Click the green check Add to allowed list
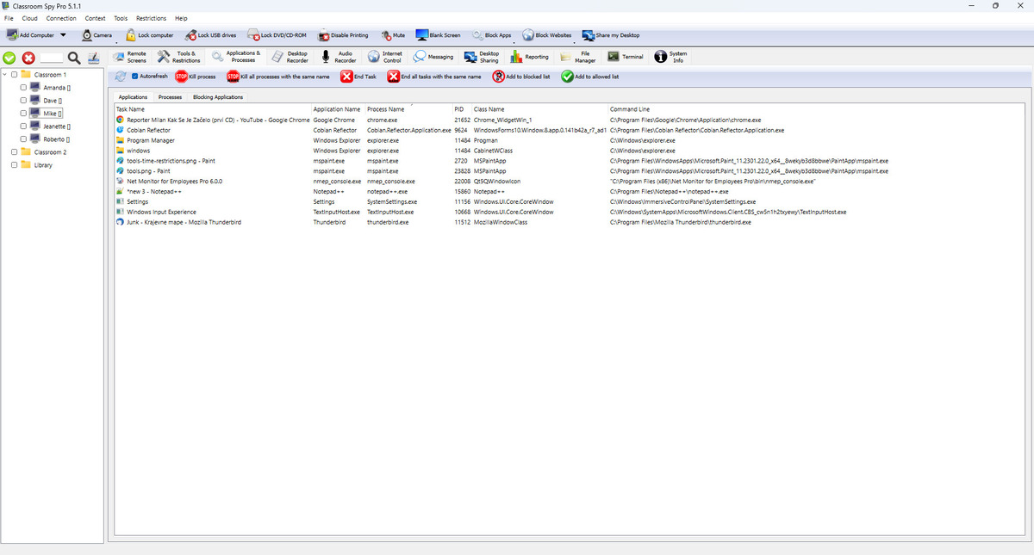Viewport: 1034px width, 555px height. (567, 77)
